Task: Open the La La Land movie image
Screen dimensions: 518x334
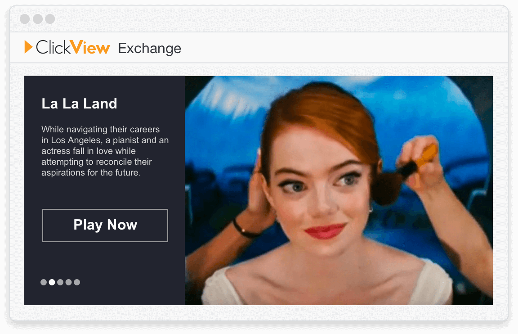Action: [339, 190]
